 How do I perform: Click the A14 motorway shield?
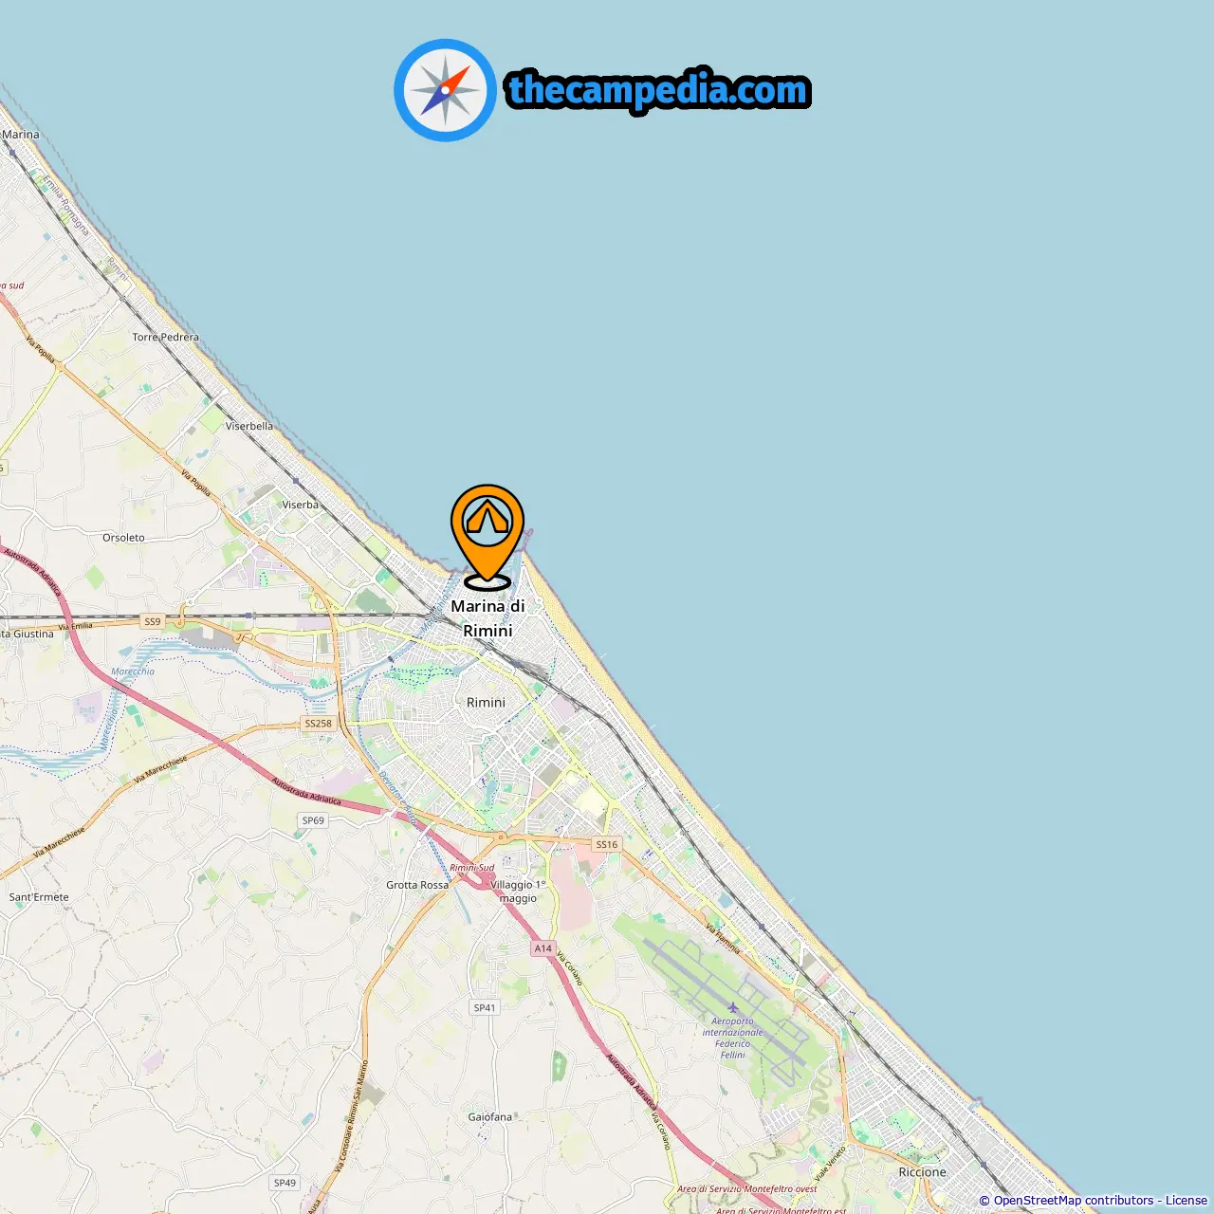click(x=543, y=948)
